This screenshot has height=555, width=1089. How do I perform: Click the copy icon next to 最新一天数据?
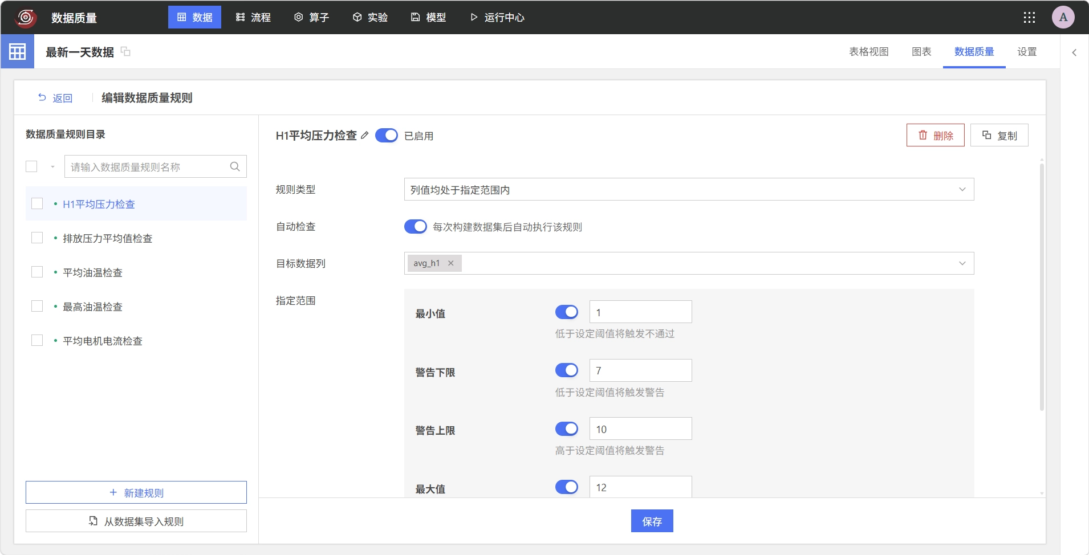(125, 52)
